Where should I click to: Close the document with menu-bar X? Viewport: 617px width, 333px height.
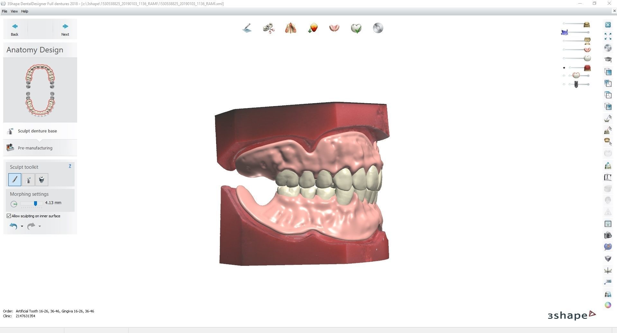point(614,11)
